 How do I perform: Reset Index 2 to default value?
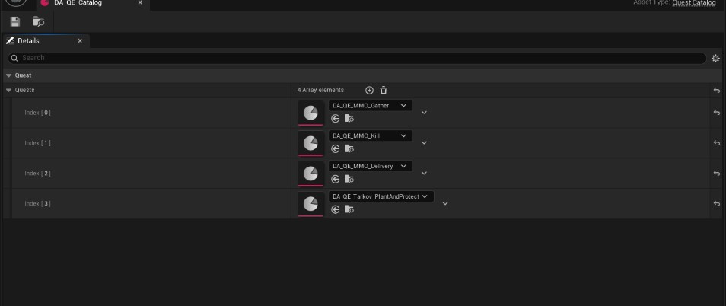coord(716,173)
